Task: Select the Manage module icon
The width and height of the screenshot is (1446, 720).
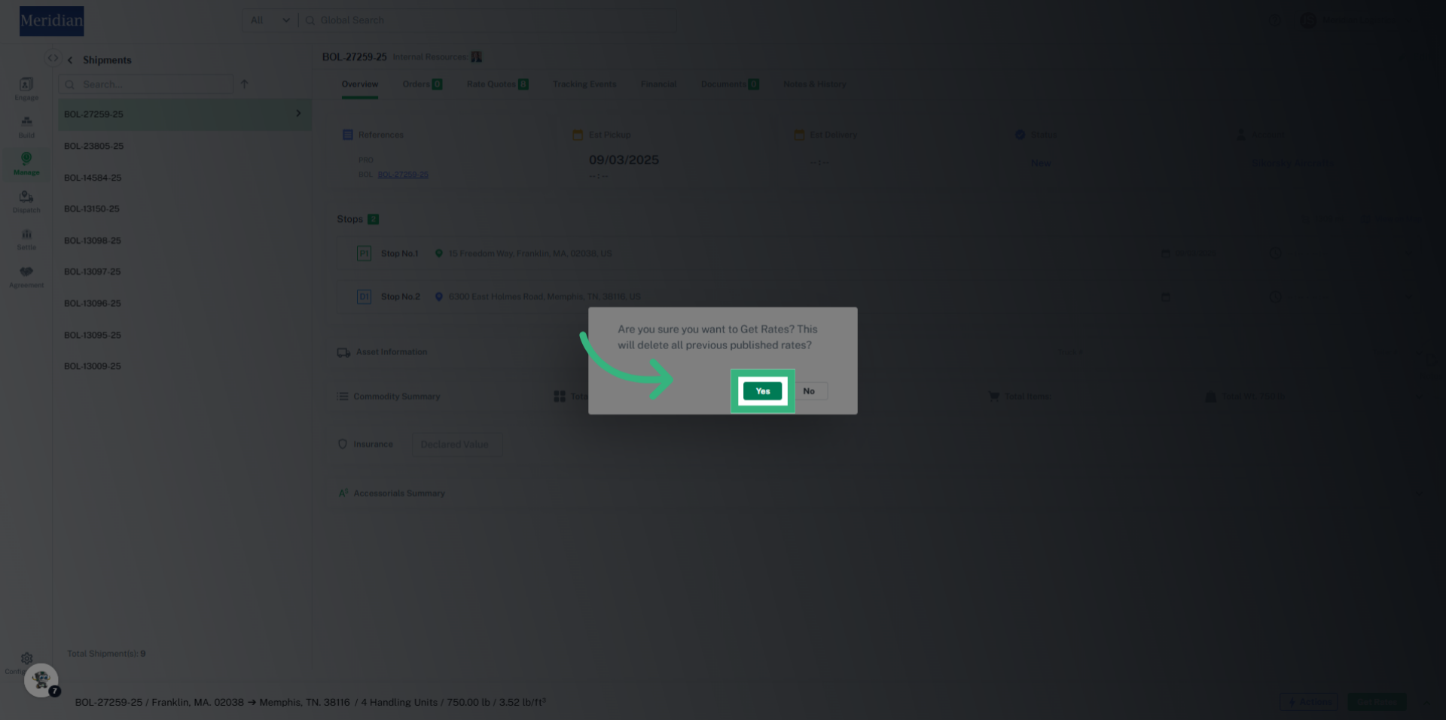Action: [26, 158]
